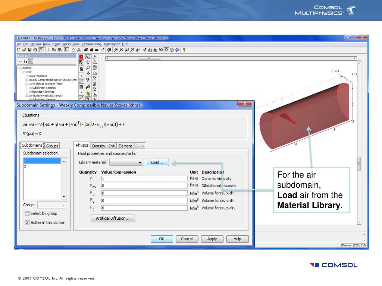
Task: Uncheck Active in this domain checkbox
Action: 27,223
